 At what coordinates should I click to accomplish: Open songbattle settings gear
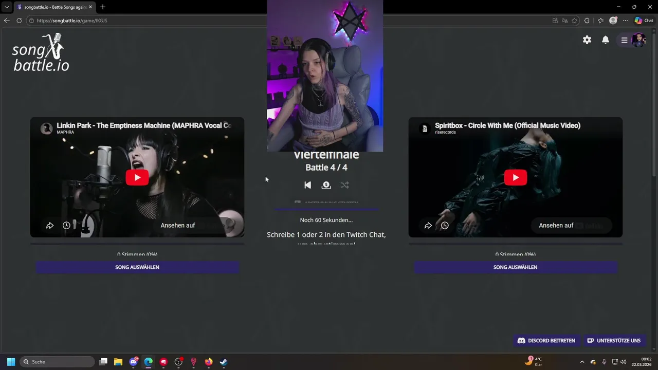(x=587, y=40)
